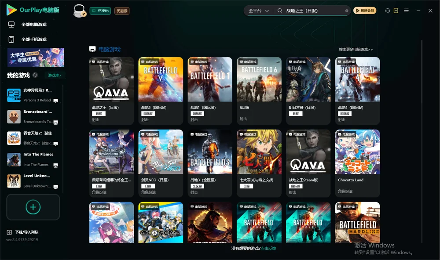Viewport: 440px width, 260px height.
Task: Click the 日服 tag under 战地之王 (日服)
Action: (x=99, y=114)
